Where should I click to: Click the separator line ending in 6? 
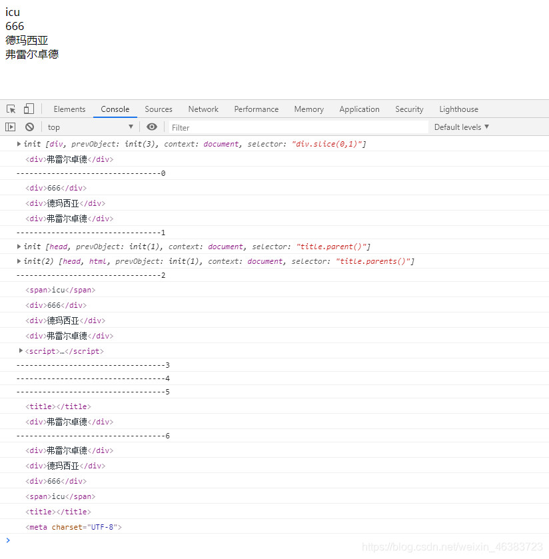click(93, 436)
